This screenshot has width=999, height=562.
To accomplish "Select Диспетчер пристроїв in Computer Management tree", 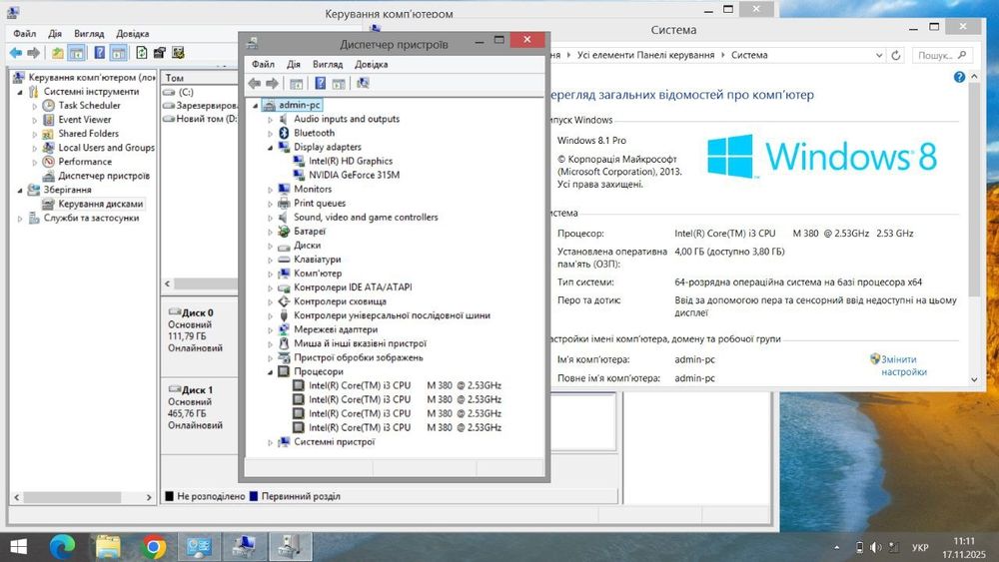I will click(x=104, y=176).
